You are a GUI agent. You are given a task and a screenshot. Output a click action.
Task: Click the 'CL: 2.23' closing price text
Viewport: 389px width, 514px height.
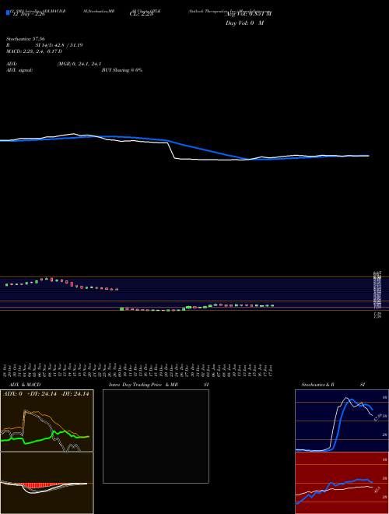click(x=141, y=14)
